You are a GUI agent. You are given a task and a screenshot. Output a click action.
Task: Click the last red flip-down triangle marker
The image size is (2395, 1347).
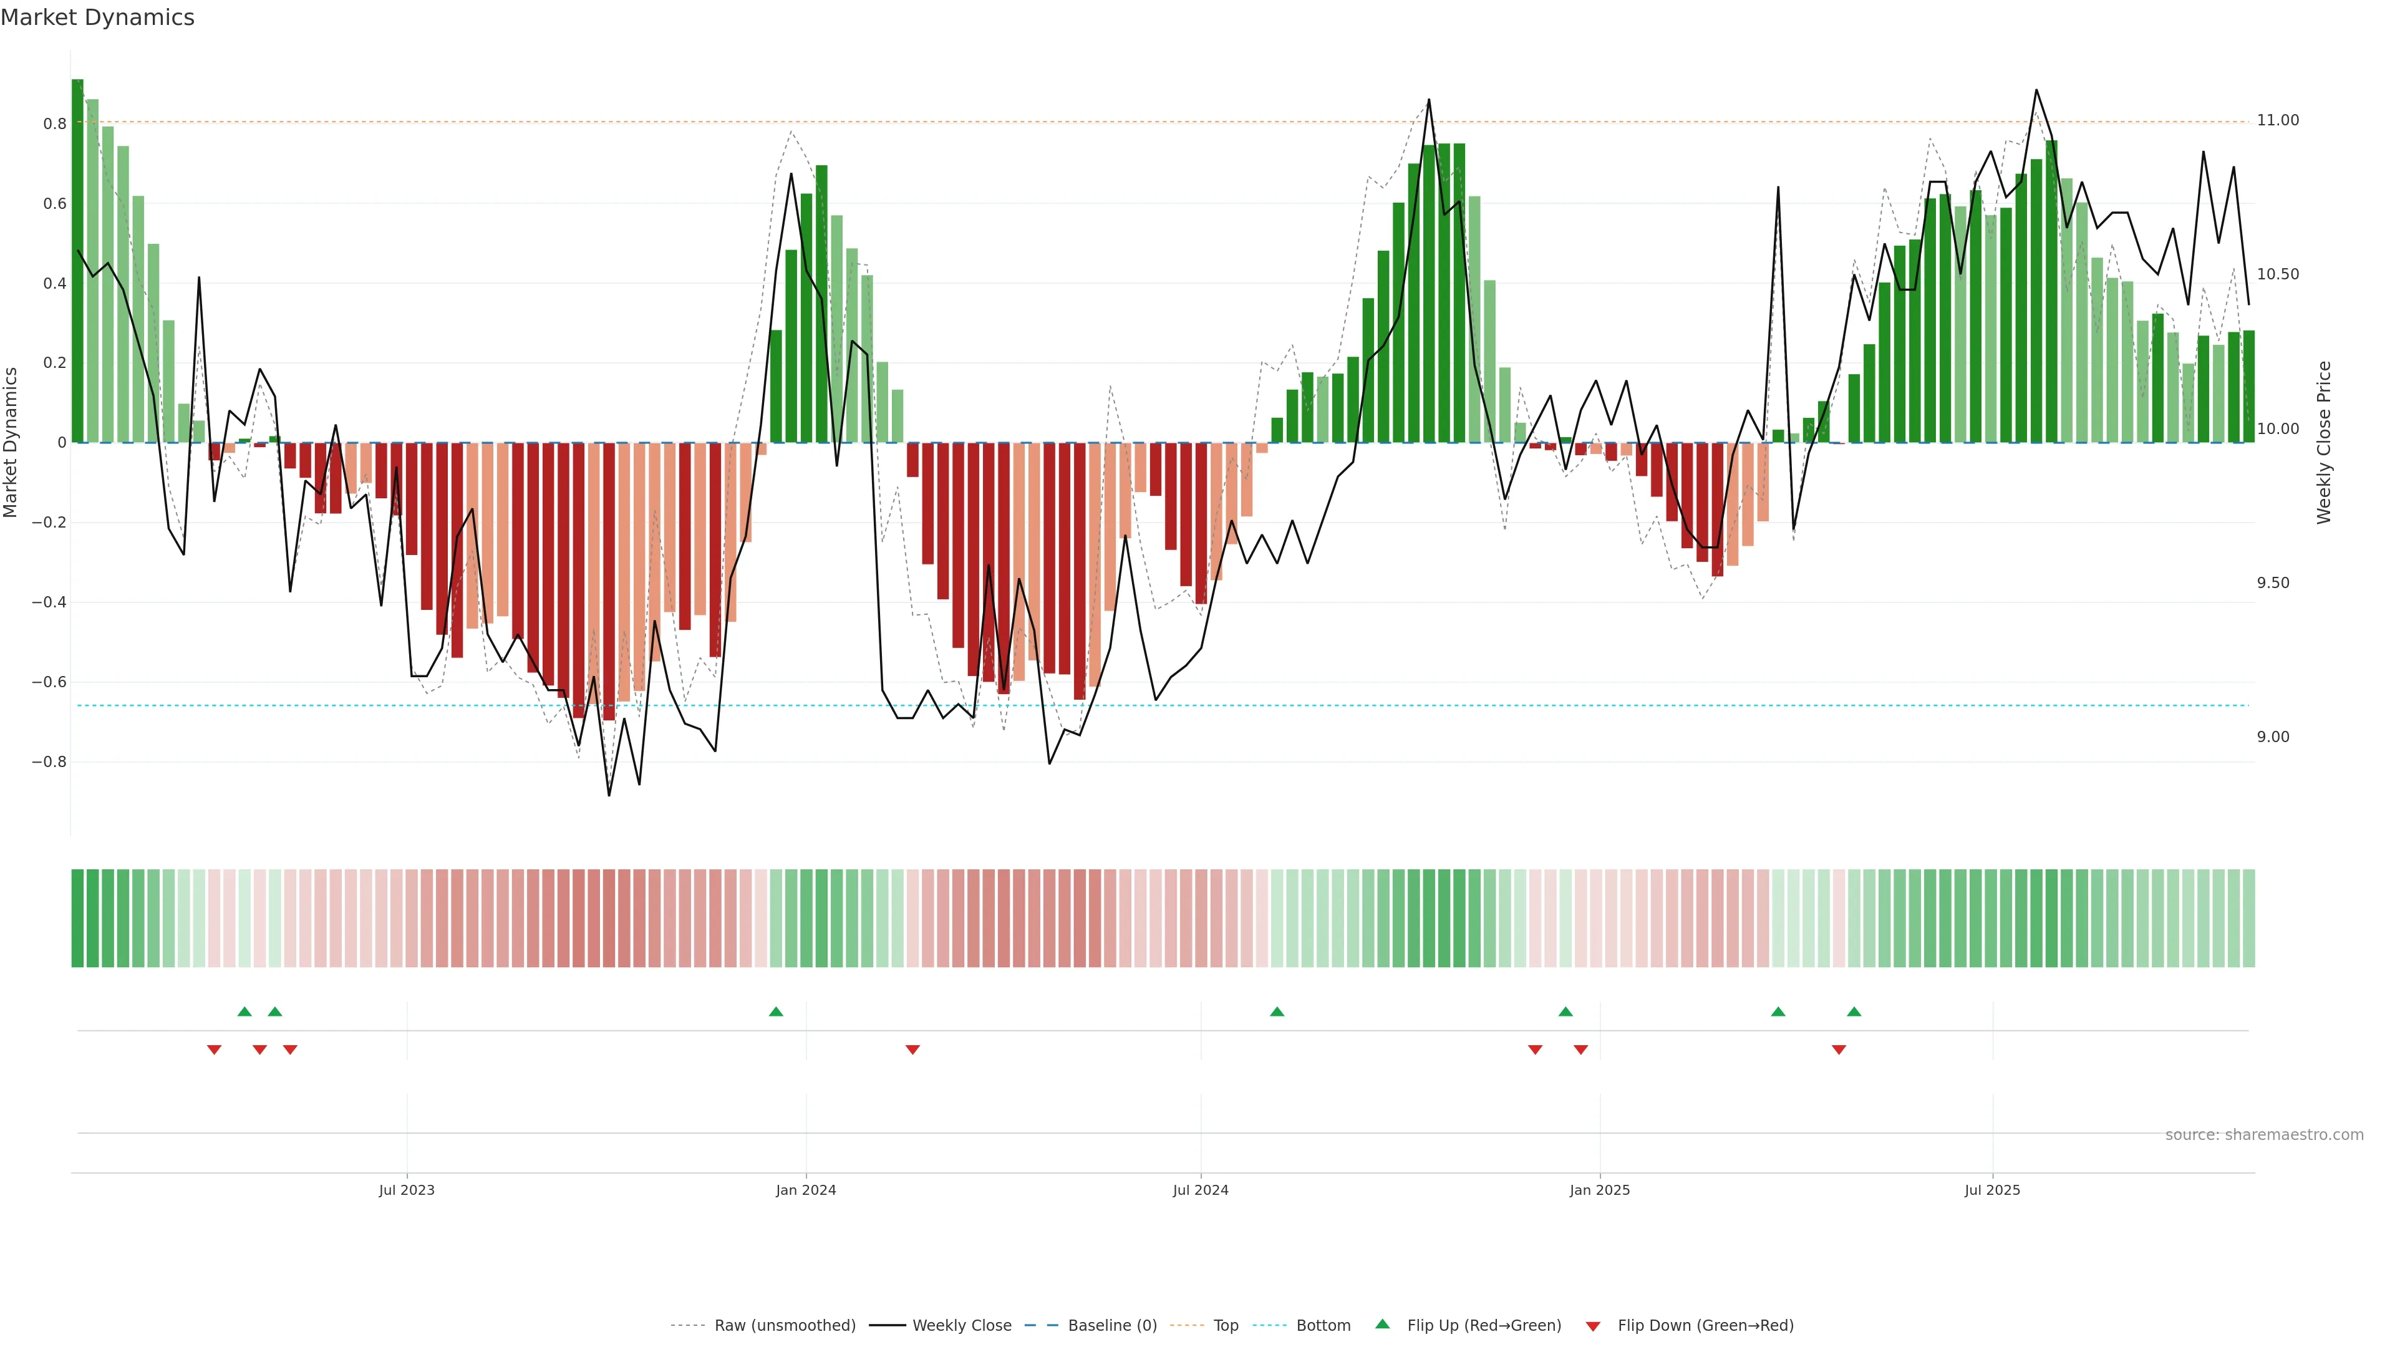coord(1838,1050)
